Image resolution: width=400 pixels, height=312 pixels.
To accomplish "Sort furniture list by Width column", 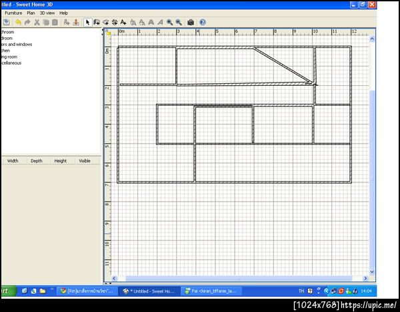I will pos(13,161).
